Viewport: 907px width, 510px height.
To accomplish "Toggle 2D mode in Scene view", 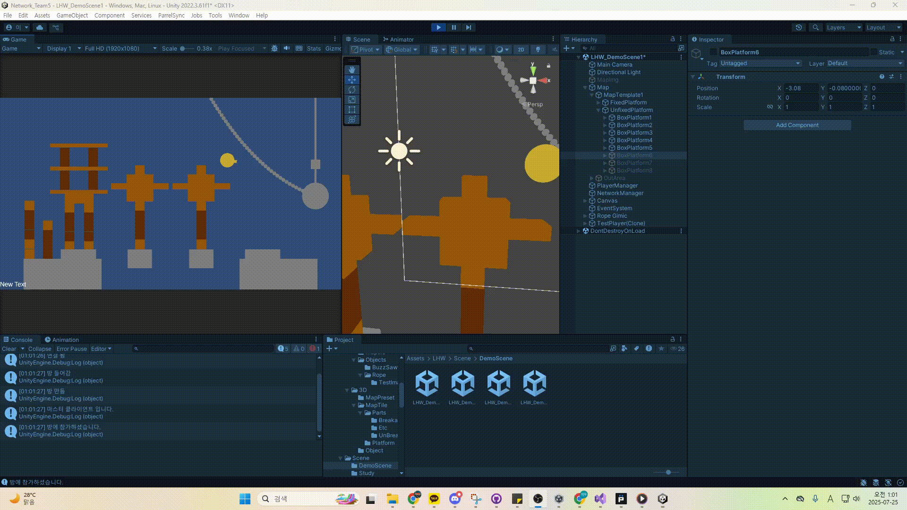I will click(x=521, y=49).
